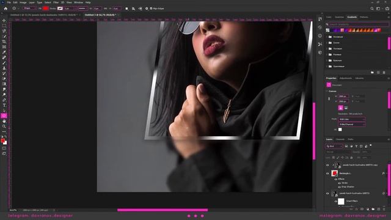
Task: Select the Frame tool
Action: pyautogui.click(x=4, y=47)
